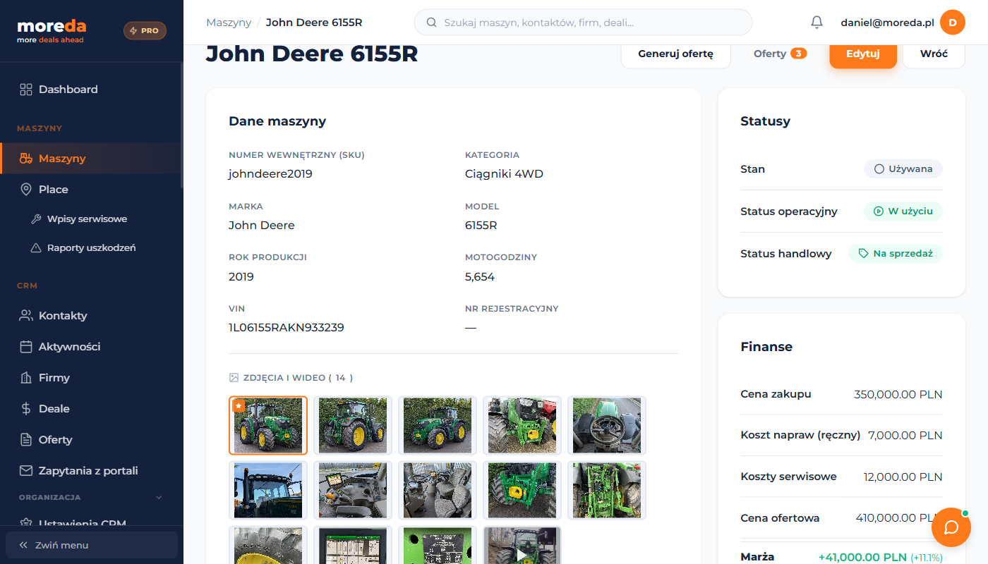Click the Generuj ofertę button

click(675, 54)
